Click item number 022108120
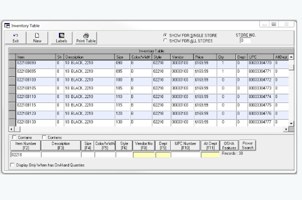The image size is (302, 200). pyautogui.click(x=26, y=113)
